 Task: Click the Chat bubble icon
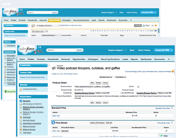tap(161, 136)
